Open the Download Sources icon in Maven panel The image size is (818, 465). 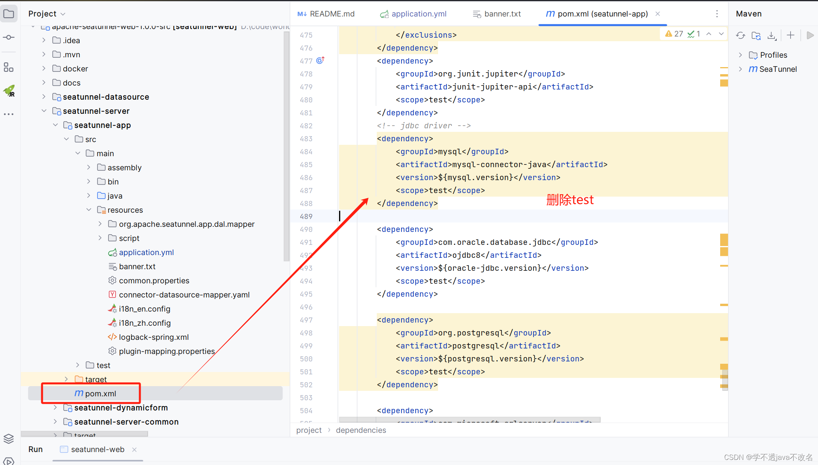772,35
